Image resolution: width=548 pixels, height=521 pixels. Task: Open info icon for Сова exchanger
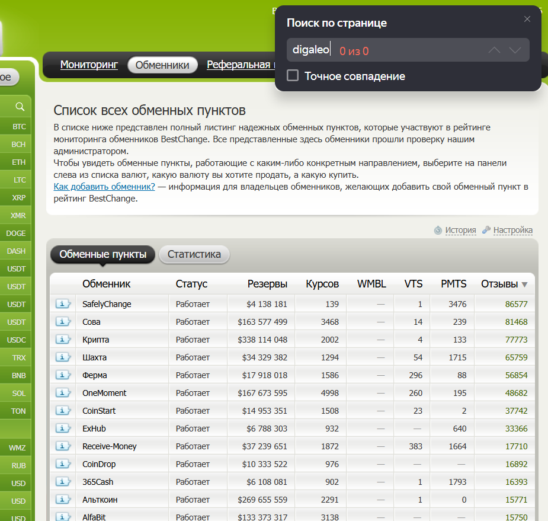click(x=63, y=322)
